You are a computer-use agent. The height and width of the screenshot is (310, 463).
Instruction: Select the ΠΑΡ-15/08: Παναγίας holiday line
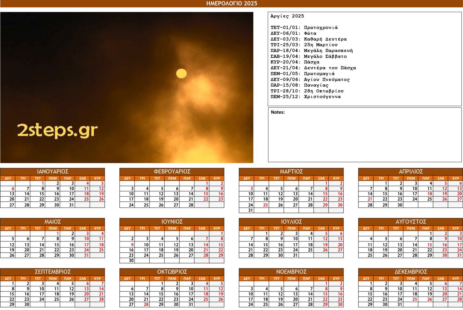click(299, 85)
